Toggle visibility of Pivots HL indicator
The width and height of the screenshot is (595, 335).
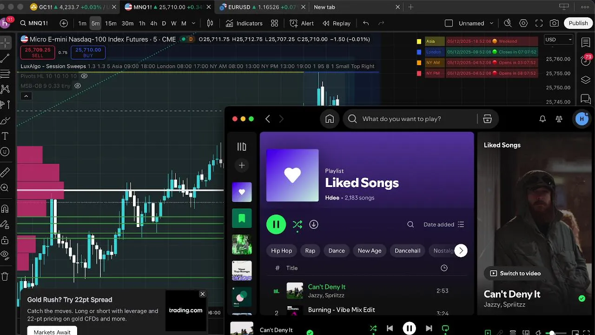coord(84,76)
